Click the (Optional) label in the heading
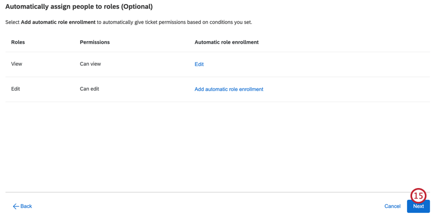Screen dimensions: 433x216 tap(137, 7)
